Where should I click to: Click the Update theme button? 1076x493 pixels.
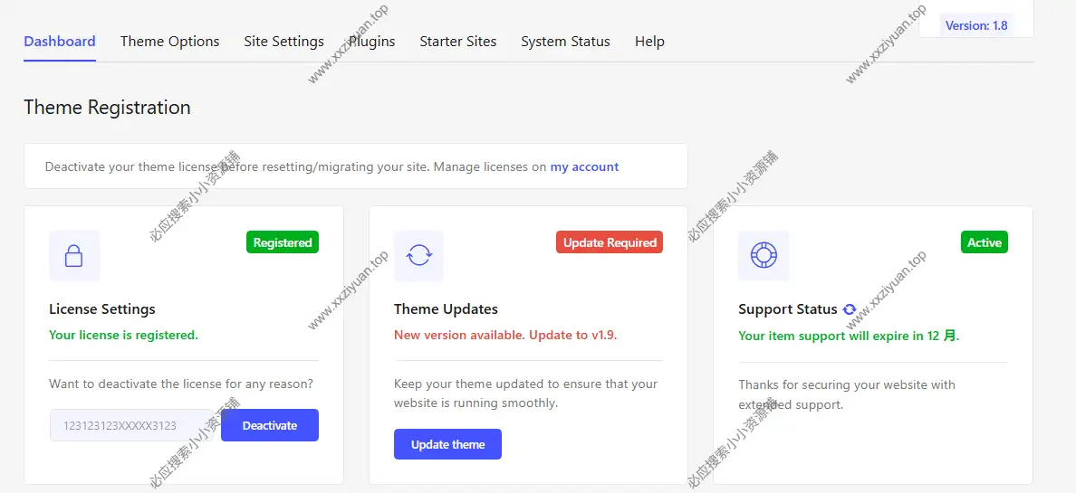click(447, 444)
